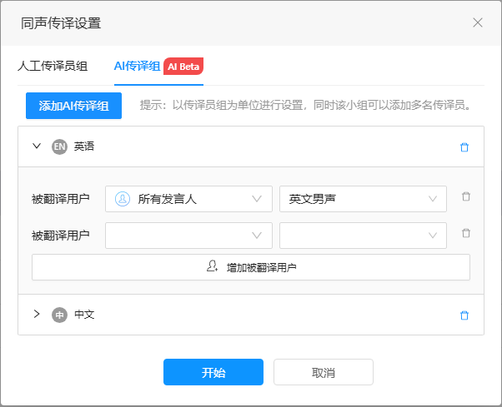Screen dimensions: 502x407
Task: Remove the first 被翻译用户 row
Action: coord(466,196)
